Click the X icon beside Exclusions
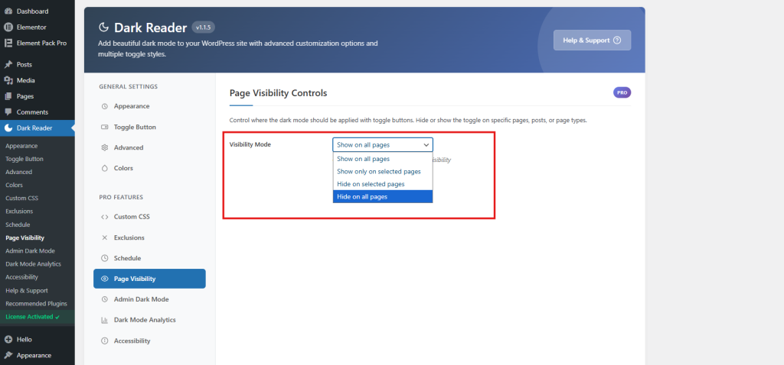Screen dimensions: 784x365 pyautogui.click(x=104, y=237)
